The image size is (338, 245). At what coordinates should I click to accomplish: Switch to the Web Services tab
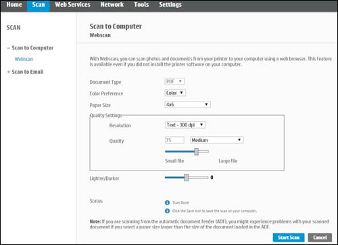tap(72, 5)
